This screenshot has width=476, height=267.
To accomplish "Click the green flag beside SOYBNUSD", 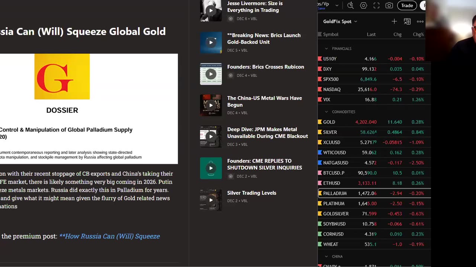I will [320, 224].
